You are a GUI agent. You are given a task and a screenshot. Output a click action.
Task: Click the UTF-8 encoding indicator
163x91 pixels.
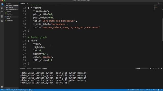tap(148, 90)
